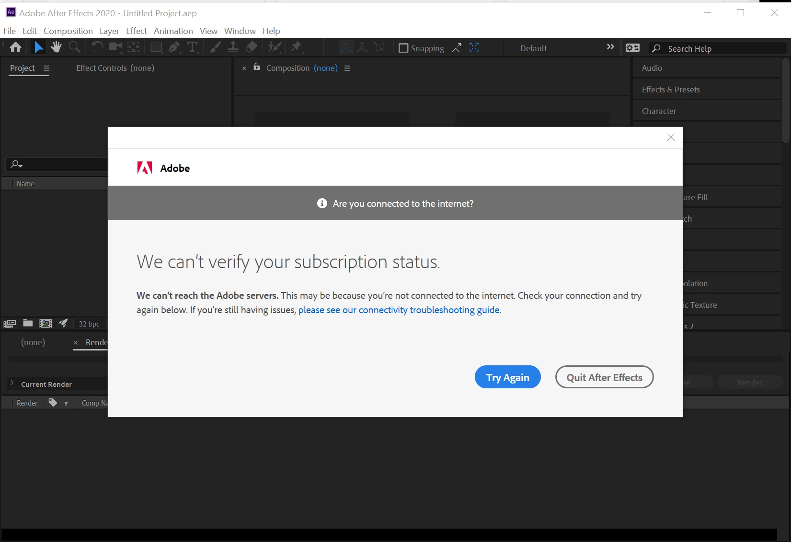Image resolution: width=791 pixels, height=542 pixels.
Task: Click the Home icon in the toolbar
Action: point(16,47)
